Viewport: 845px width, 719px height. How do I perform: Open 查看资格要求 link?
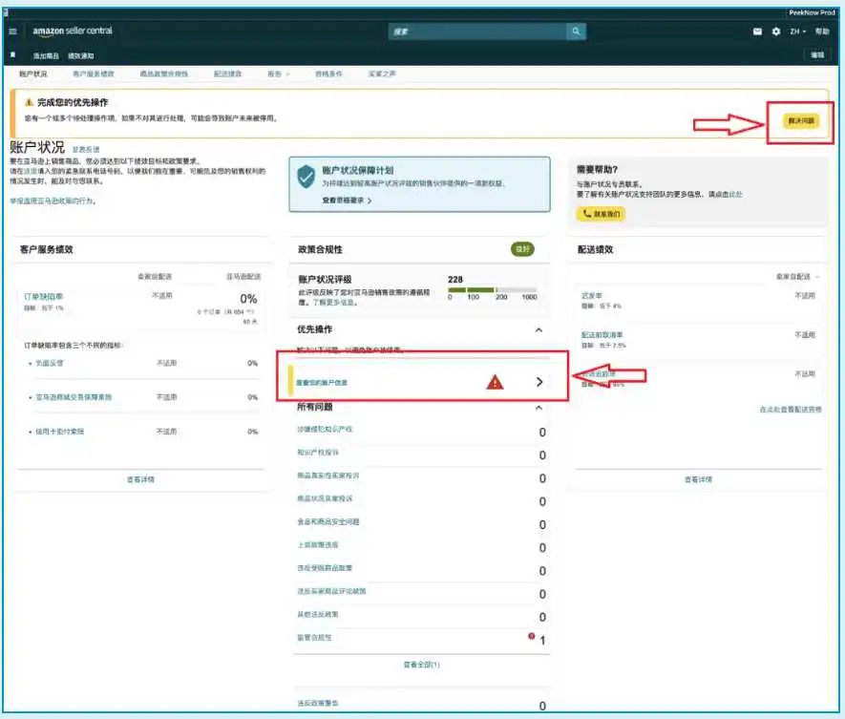(x=347, y=201)
